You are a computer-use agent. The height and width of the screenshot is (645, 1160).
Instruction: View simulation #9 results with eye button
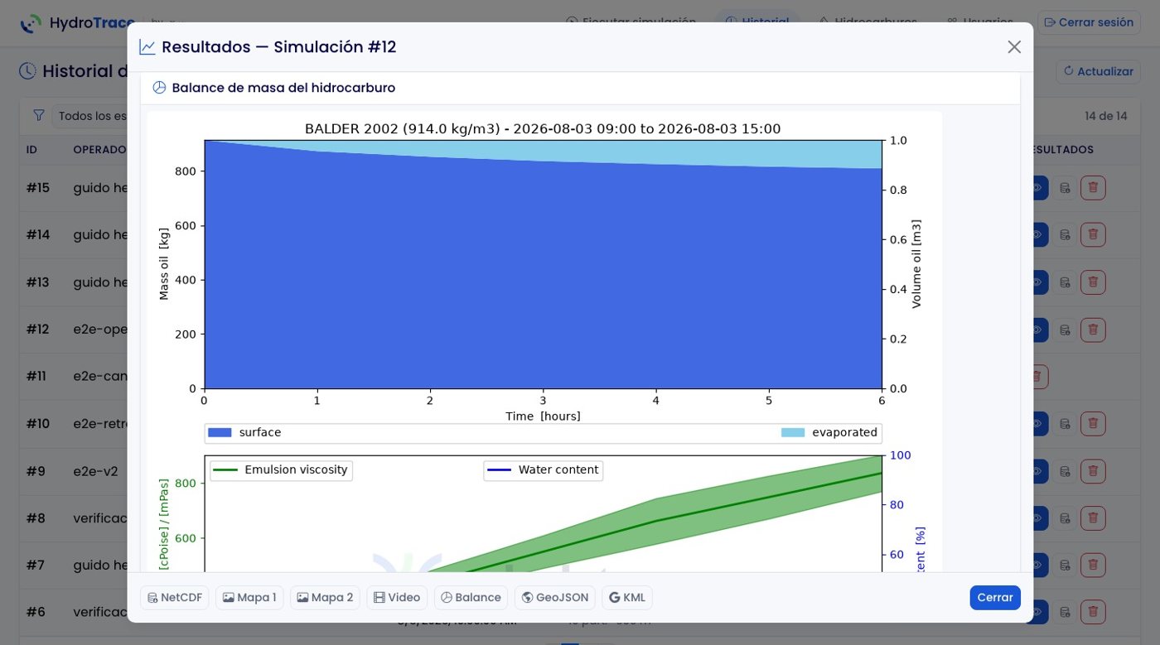tap(1040, 471)
